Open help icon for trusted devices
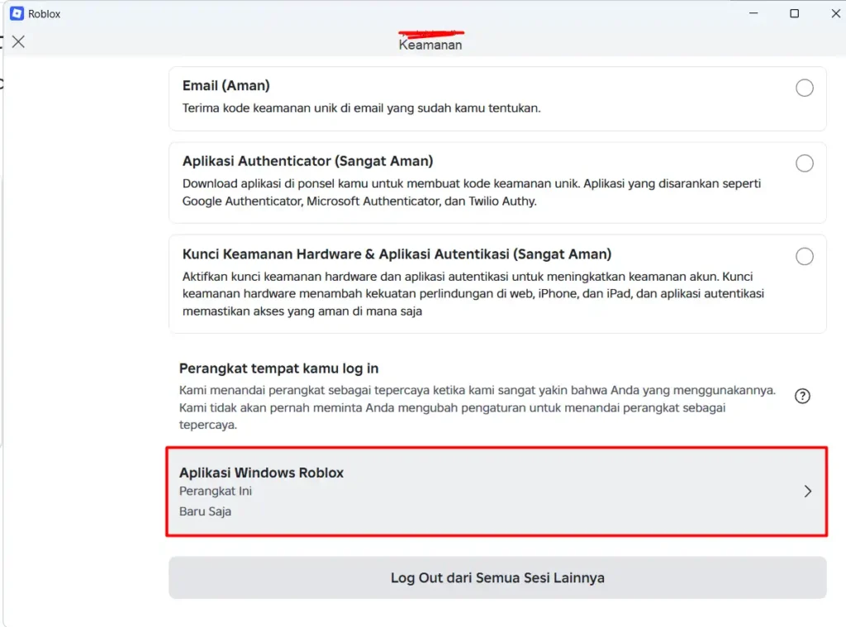Image resolution: width=846 pixels, height=627 pixels. [801, 396]
